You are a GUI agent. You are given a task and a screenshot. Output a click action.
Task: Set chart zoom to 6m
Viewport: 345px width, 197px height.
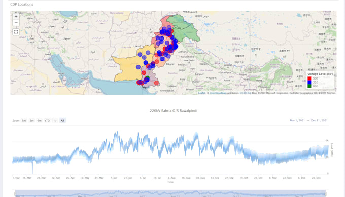click(40, 121)
